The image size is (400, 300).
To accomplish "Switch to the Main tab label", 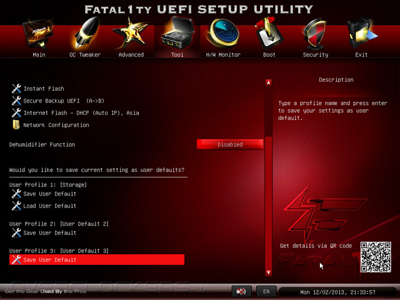I will (39, 54).
